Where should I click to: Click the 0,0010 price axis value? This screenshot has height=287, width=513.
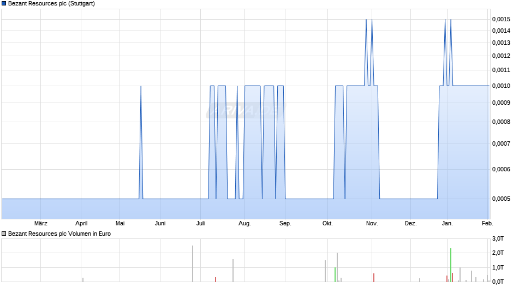click(501, 86)
